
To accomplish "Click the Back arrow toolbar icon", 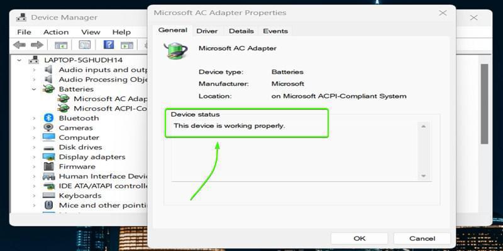I will click(19, 45).
